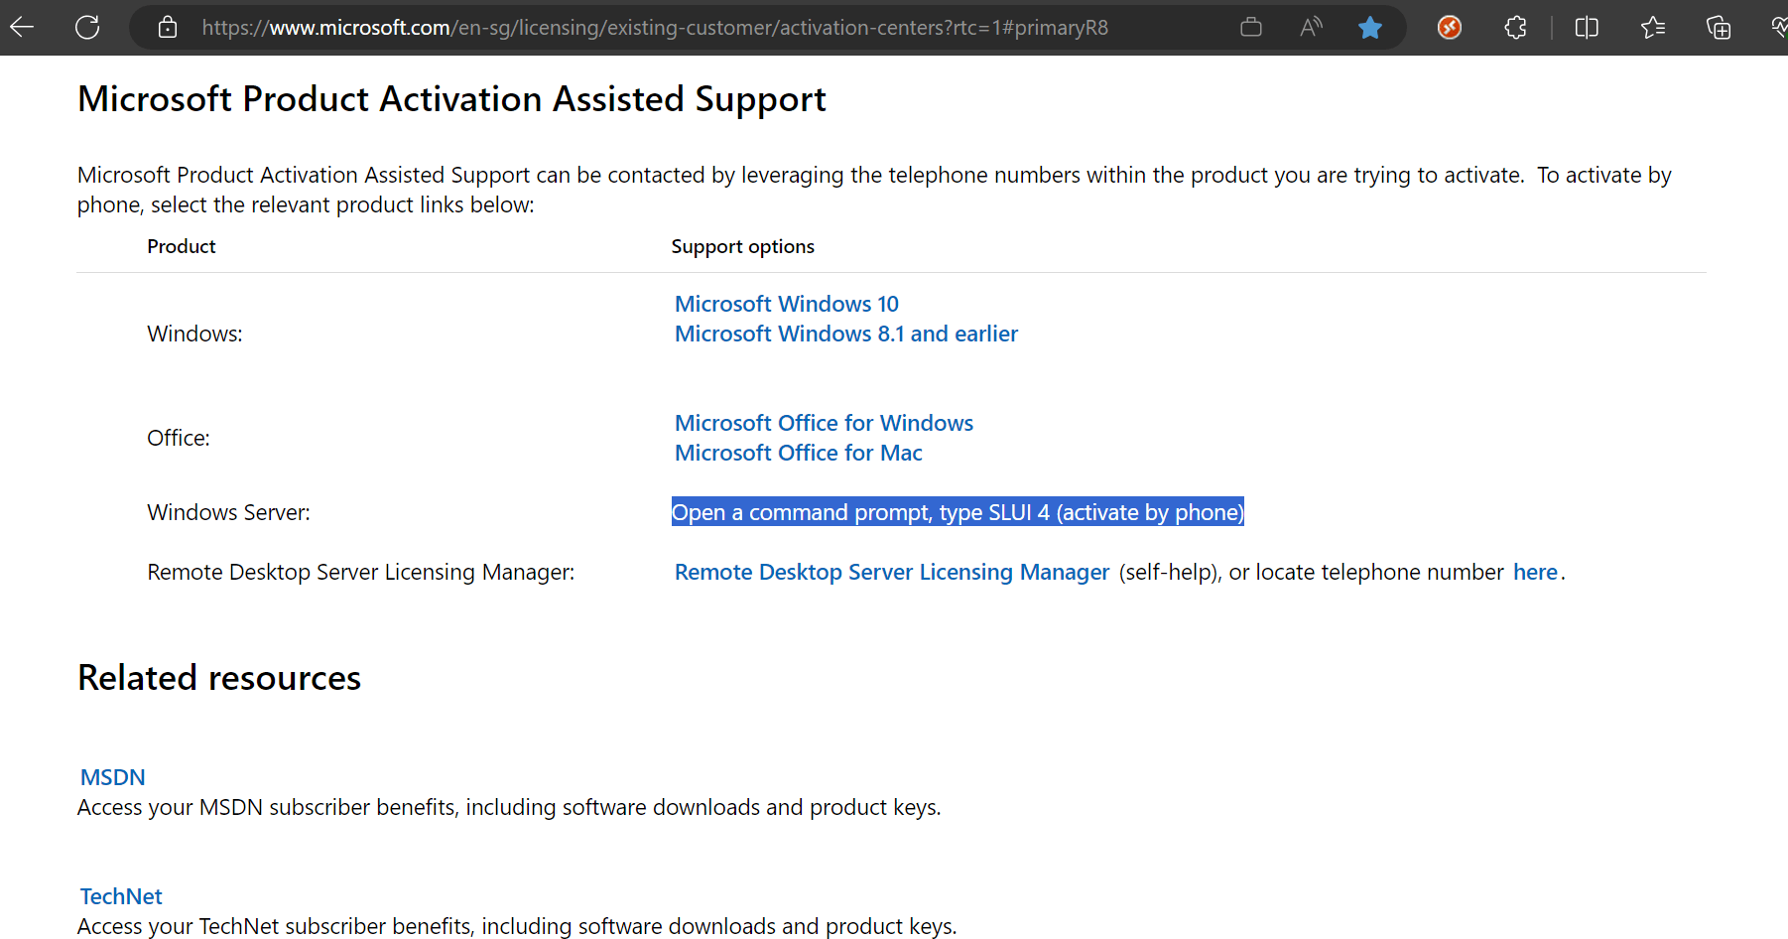Click highlighted 'Open a command prompt, type SLUI 4' text

(x=958, y=512)
